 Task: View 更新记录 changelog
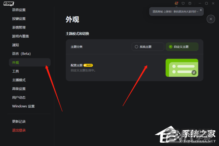[x=19, y=122]
